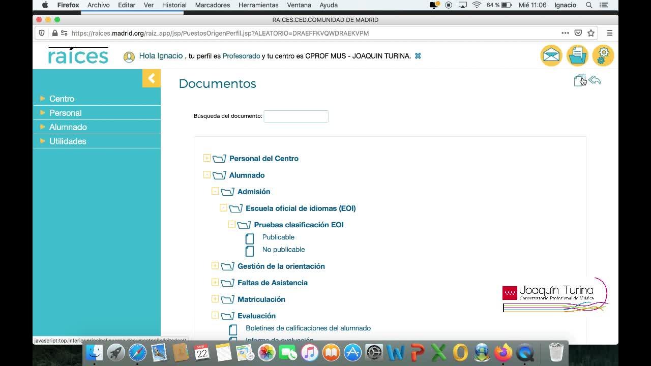The image size is (651, 366).
Task: Click the Hola Ignacio user link
Action: coord(161,56)
